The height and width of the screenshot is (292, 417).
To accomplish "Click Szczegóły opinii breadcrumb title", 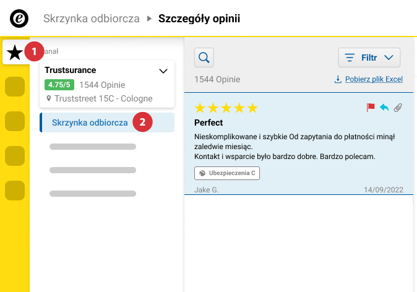I will point(199,19).
